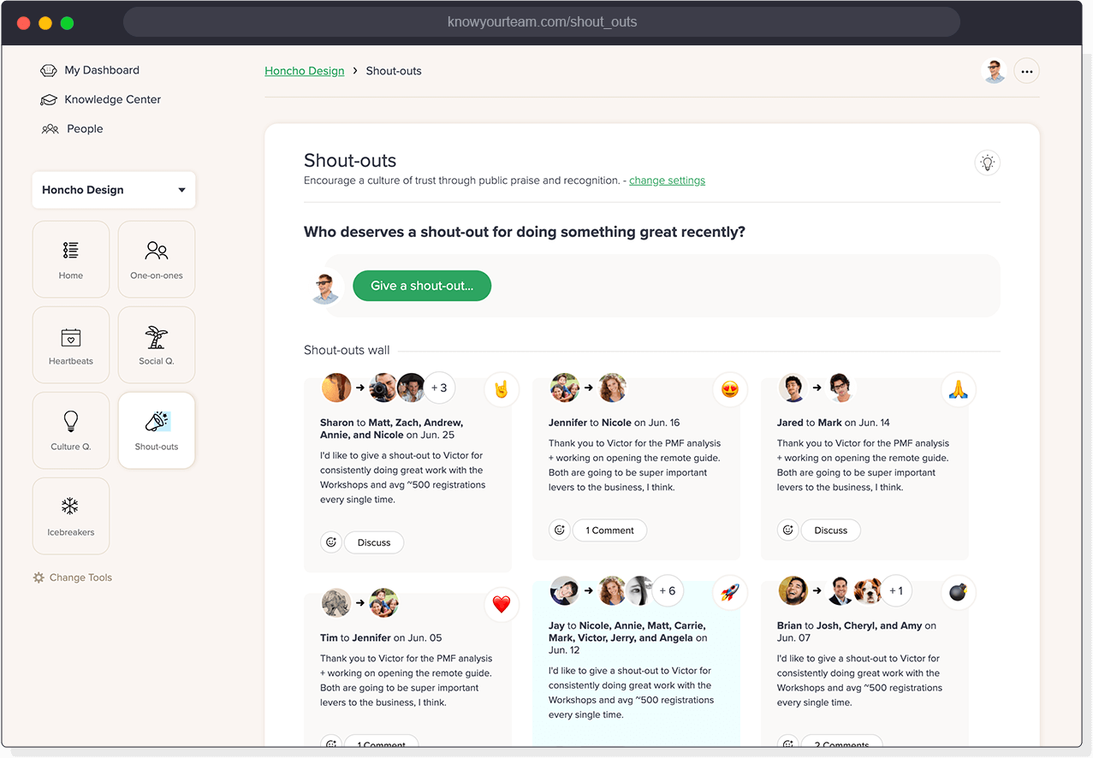Click Honcho Design breadcrumb link
The height and width of the screenshot is (758, 1093).
(x=304, y=71)
